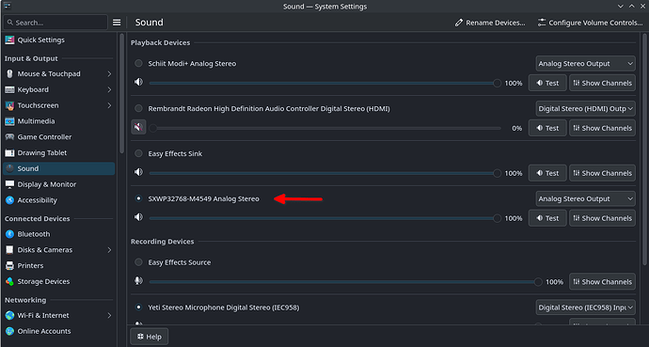Open the hamburger menu beside search
The image size is (649, 347).
[117, 23]
